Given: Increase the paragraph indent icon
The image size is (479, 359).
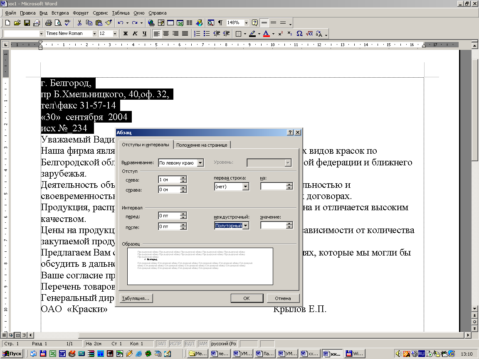Looking at the screenshot, I should [x=226, y=34].
